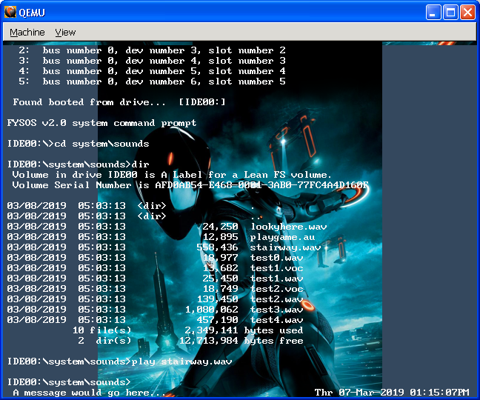
Task: Click the test2.wav file name
Action: click(277, 299)
